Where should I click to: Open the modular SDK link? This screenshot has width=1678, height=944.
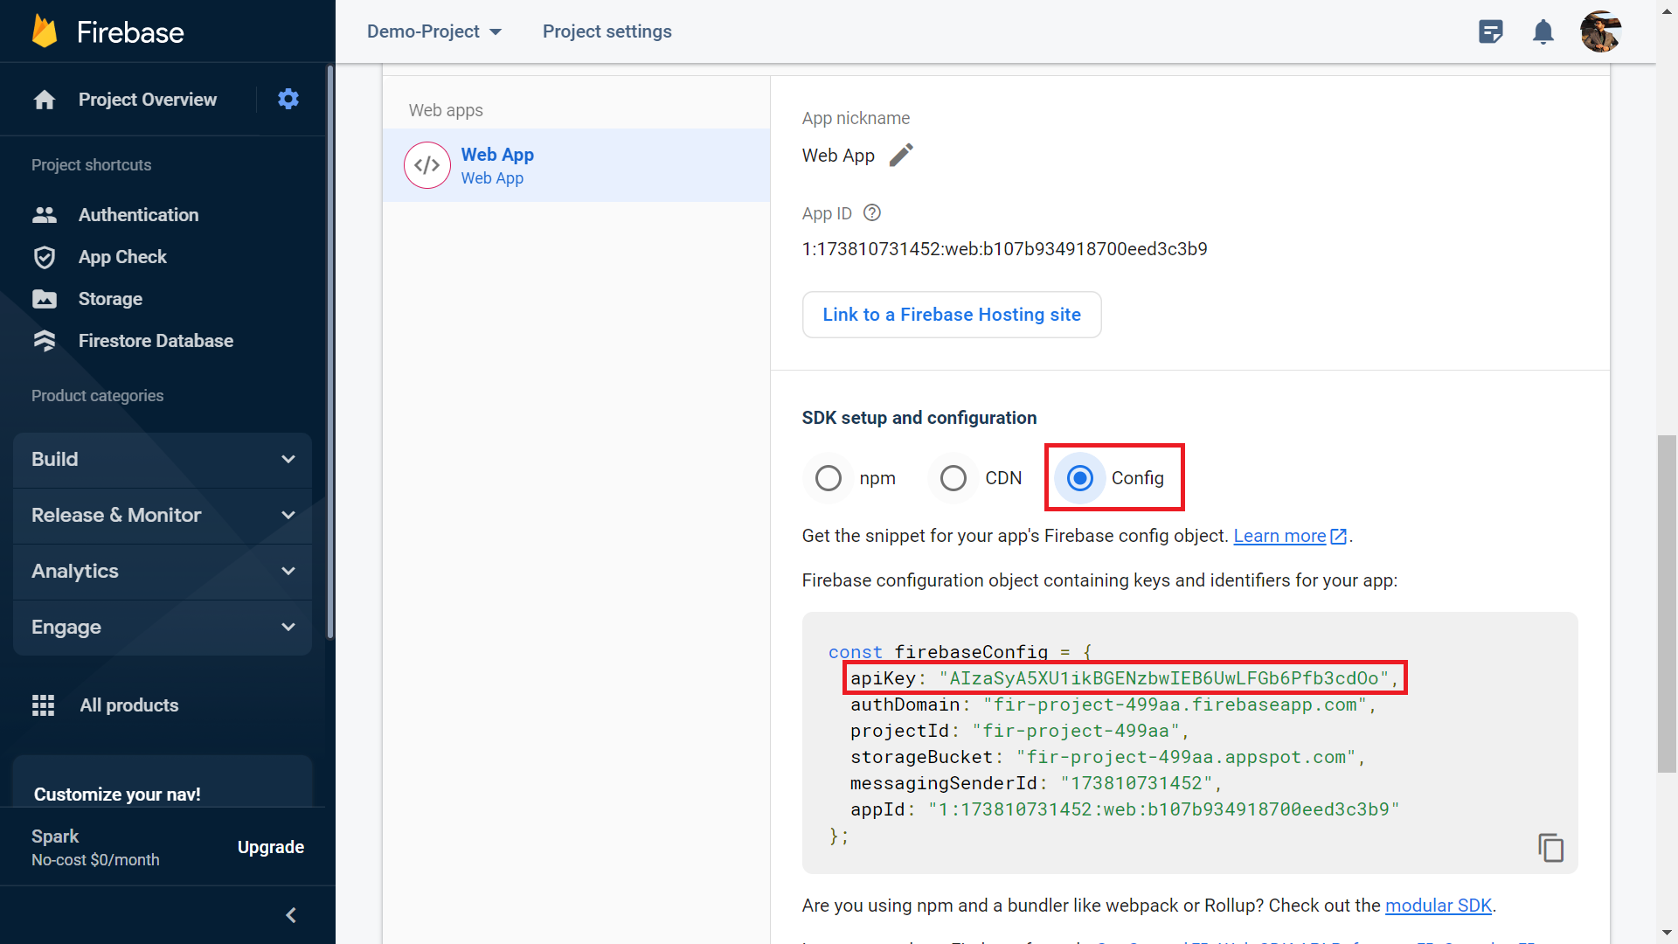1438,906
